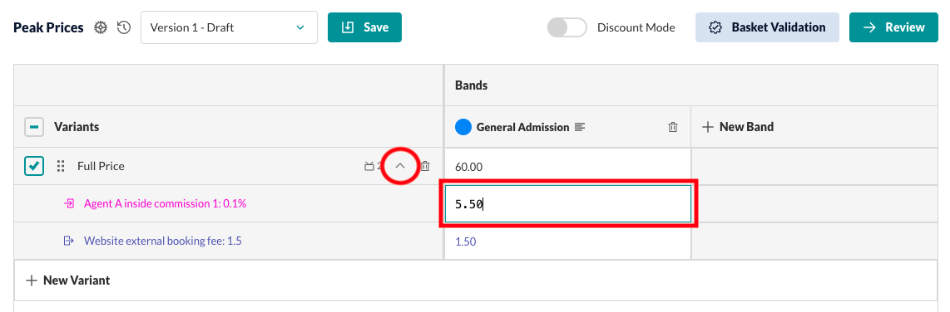Click the Full Price variant name
Screen dimensions: 950x312
coord(101,166)
